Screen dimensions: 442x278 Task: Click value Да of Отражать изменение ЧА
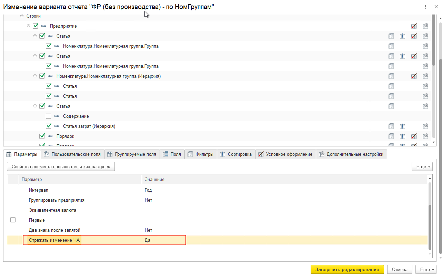point(148,240)
